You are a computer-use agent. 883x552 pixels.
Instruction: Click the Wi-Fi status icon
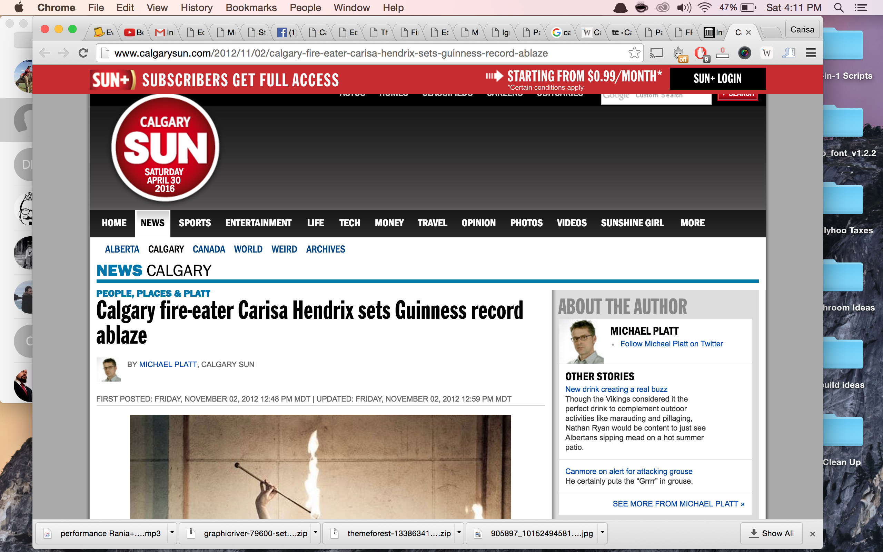[x=704, y=8]
